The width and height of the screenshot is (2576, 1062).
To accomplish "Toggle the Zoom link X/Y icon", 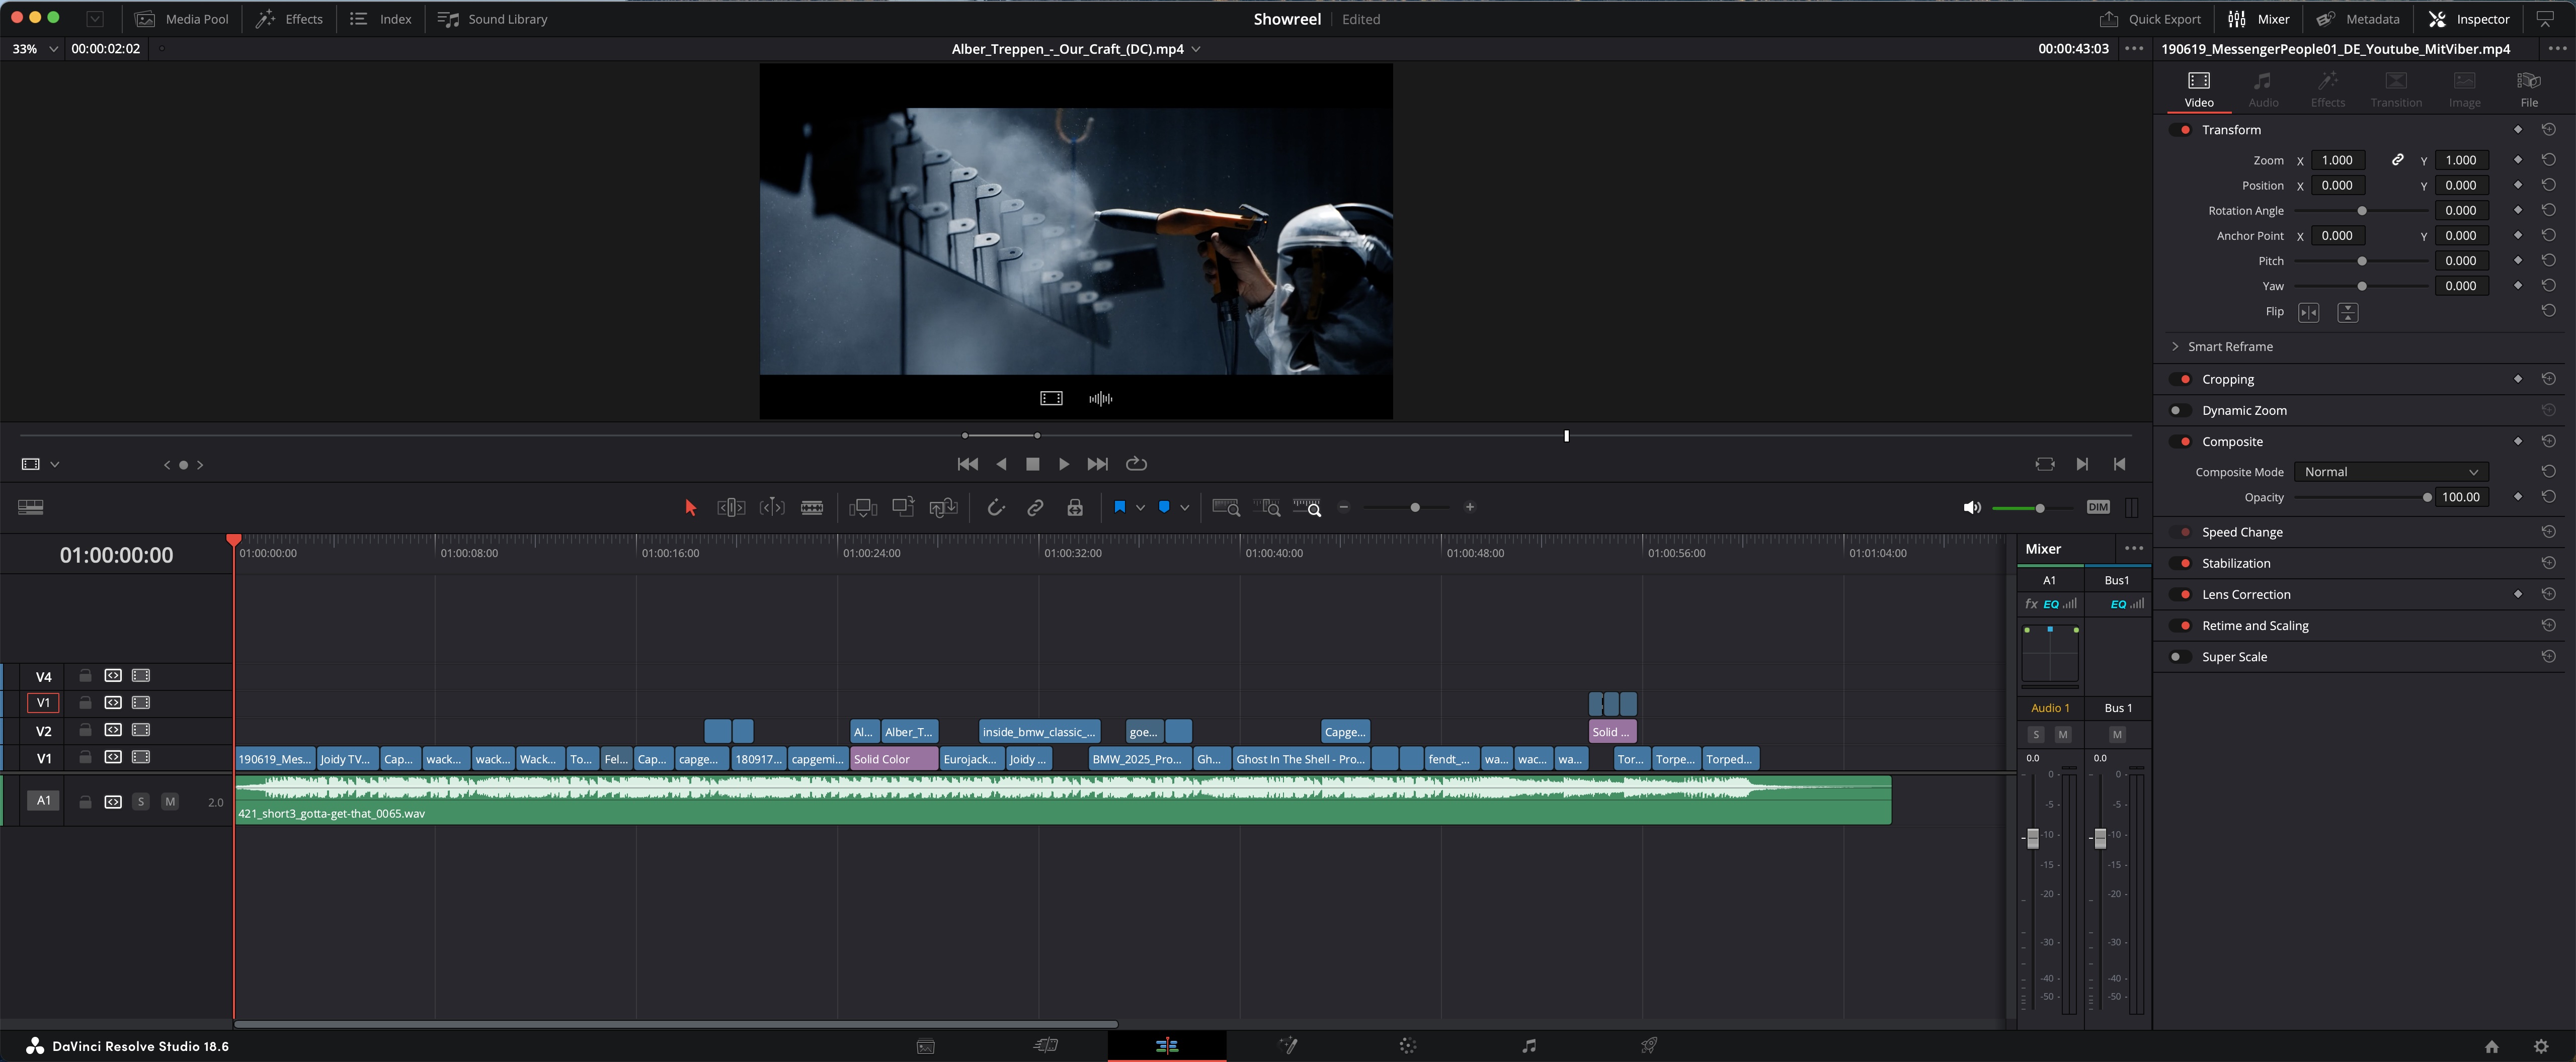I will tap(2398, 160).
